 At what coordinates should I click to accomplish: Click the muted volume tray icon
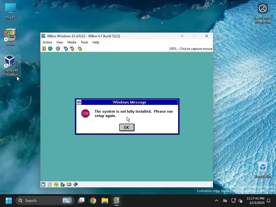(240, 201)
